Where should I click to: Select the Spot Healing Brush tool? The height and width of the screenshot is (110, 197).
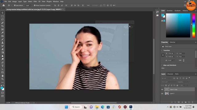click(x=2, y=36)
